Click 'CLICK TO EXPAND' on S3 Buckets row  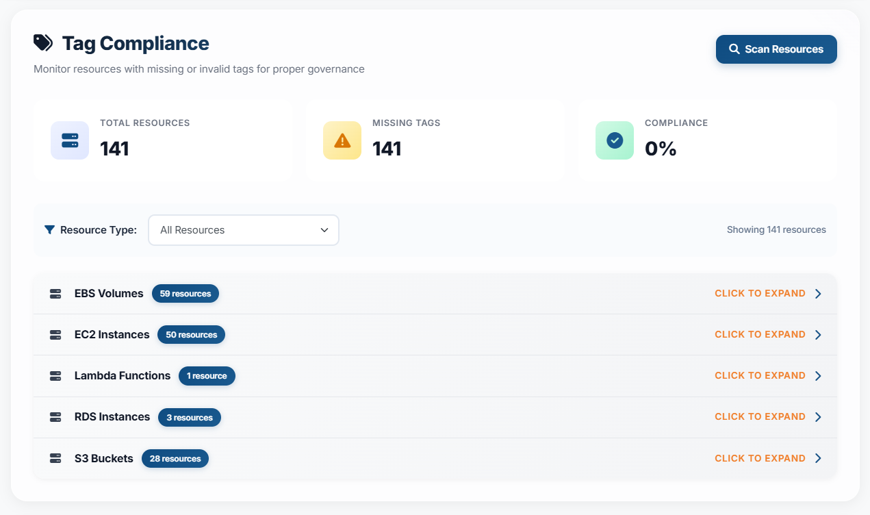760,458
